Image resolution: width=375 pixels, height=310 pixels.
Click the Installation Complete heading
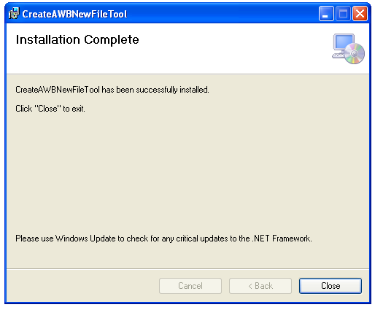(x=77, y=39)
